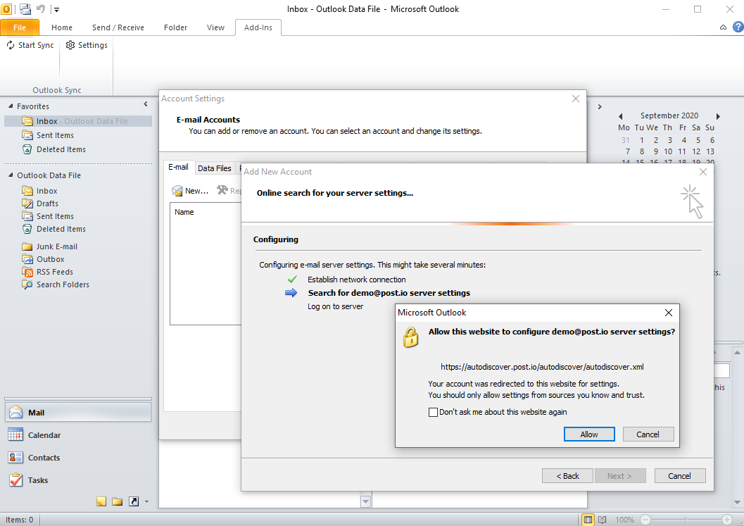Screen dimensions: 744x526
Task: Switch to Normal view in status bar
Action: point(588,520)
